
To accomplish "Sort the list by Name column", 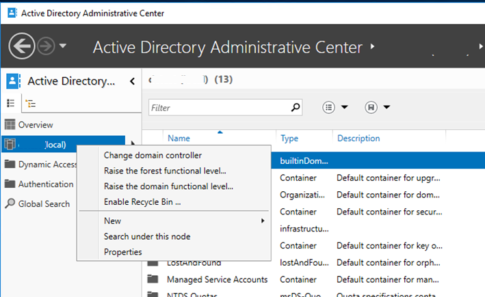I will click(x=179, y=138).
